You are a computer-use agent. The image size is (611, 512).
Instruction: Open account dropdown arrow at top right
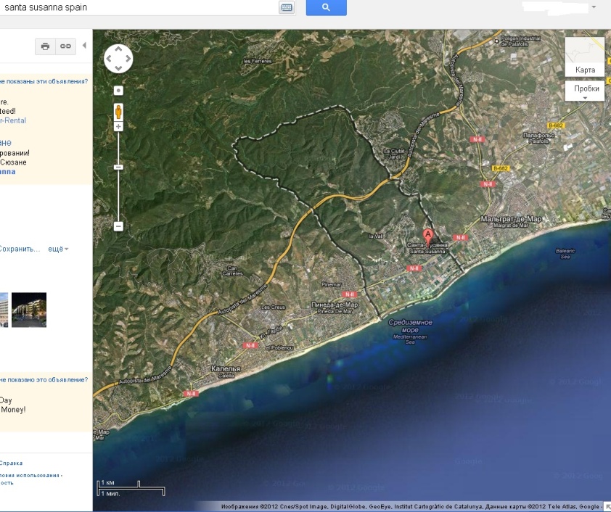(594, 7)
